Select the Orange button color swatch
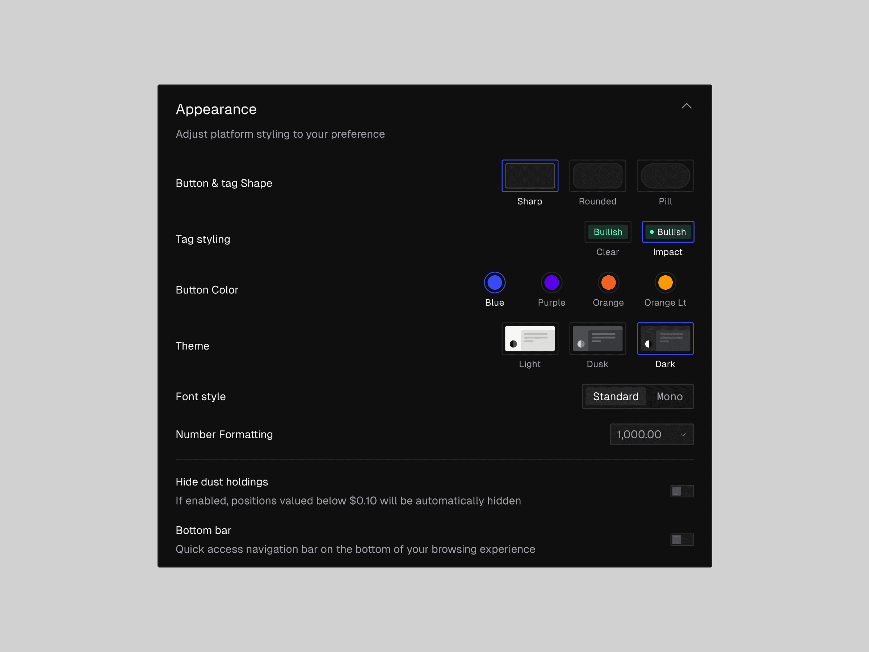Screen dimensions: 869x652 (608, 283)
